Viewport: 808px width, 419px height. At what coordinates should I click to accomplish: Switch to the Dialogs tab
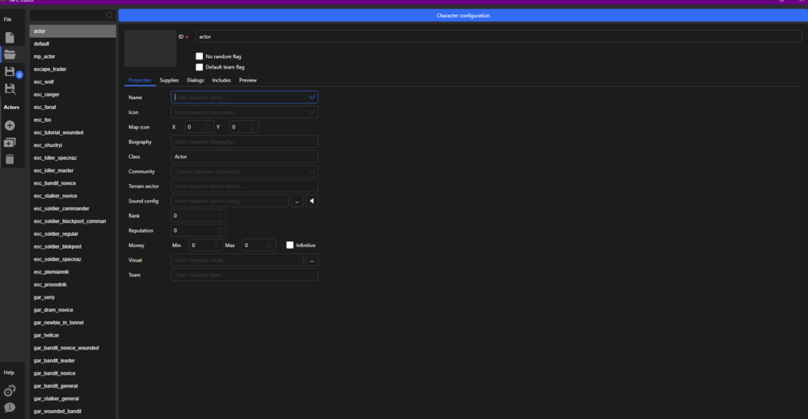[196, 80]
